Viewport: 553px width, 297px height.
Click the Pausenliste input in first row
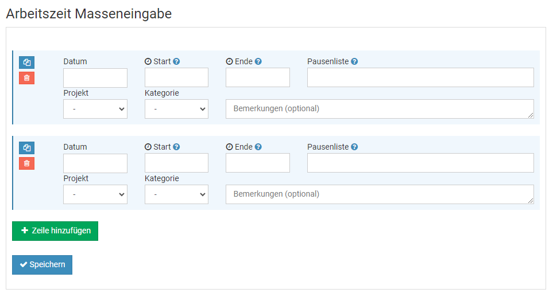420,78
